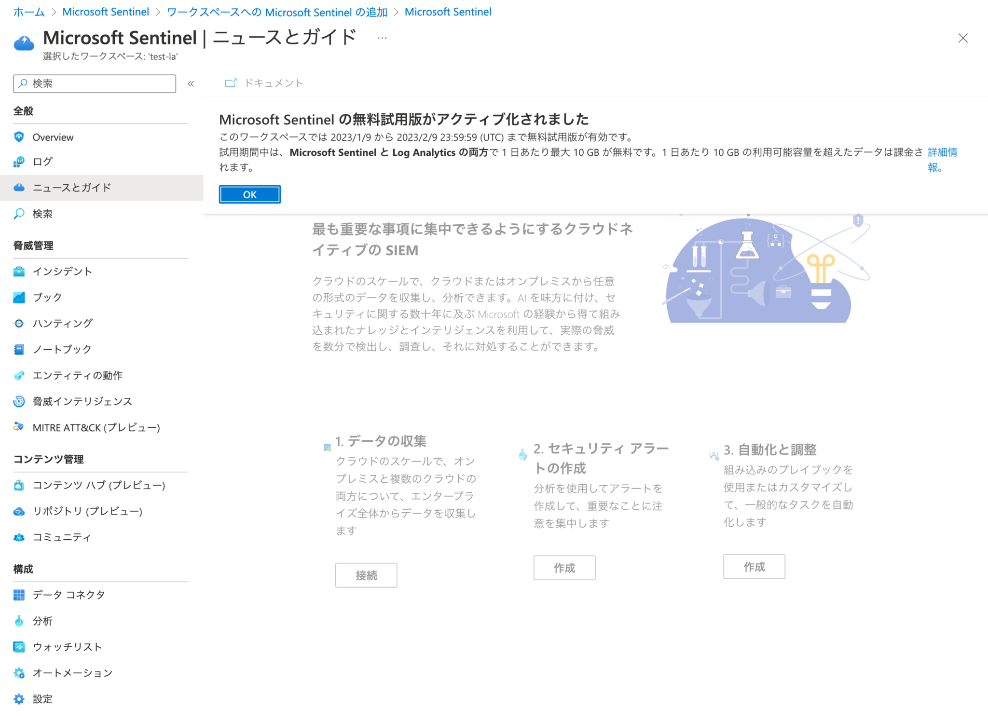Click into the sidebar 検索 search field
988x723 pixels.
[x=94, y=83]
